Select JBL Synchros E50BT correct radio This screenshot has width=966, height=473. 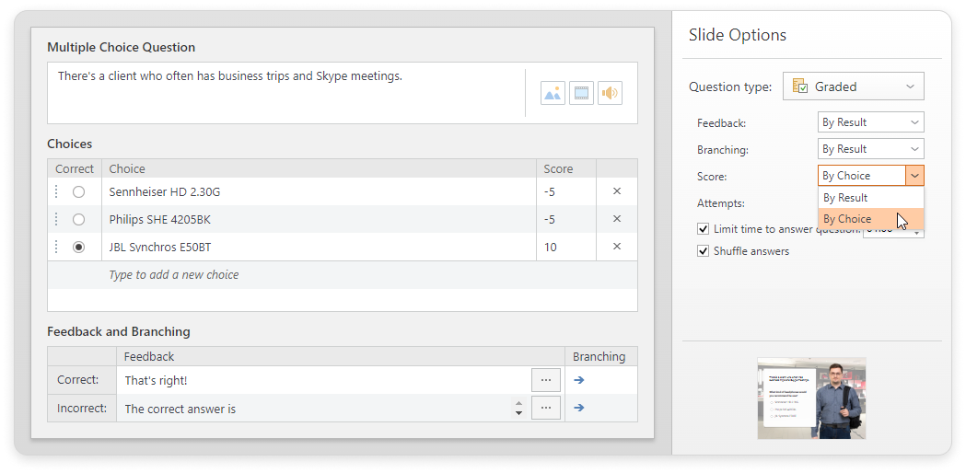coord(78,247)
